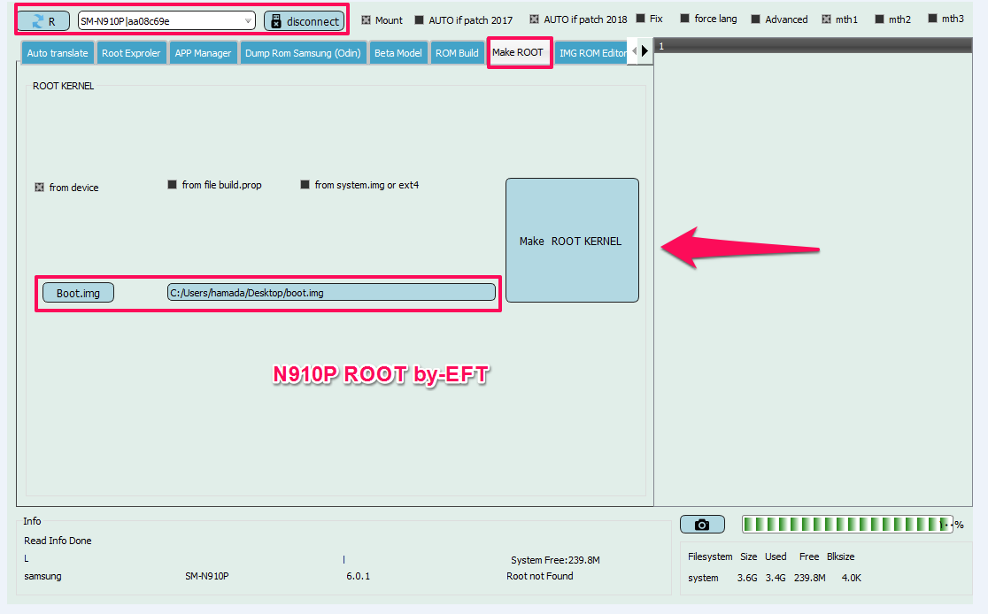Click the green progress bar

[847, 524]
